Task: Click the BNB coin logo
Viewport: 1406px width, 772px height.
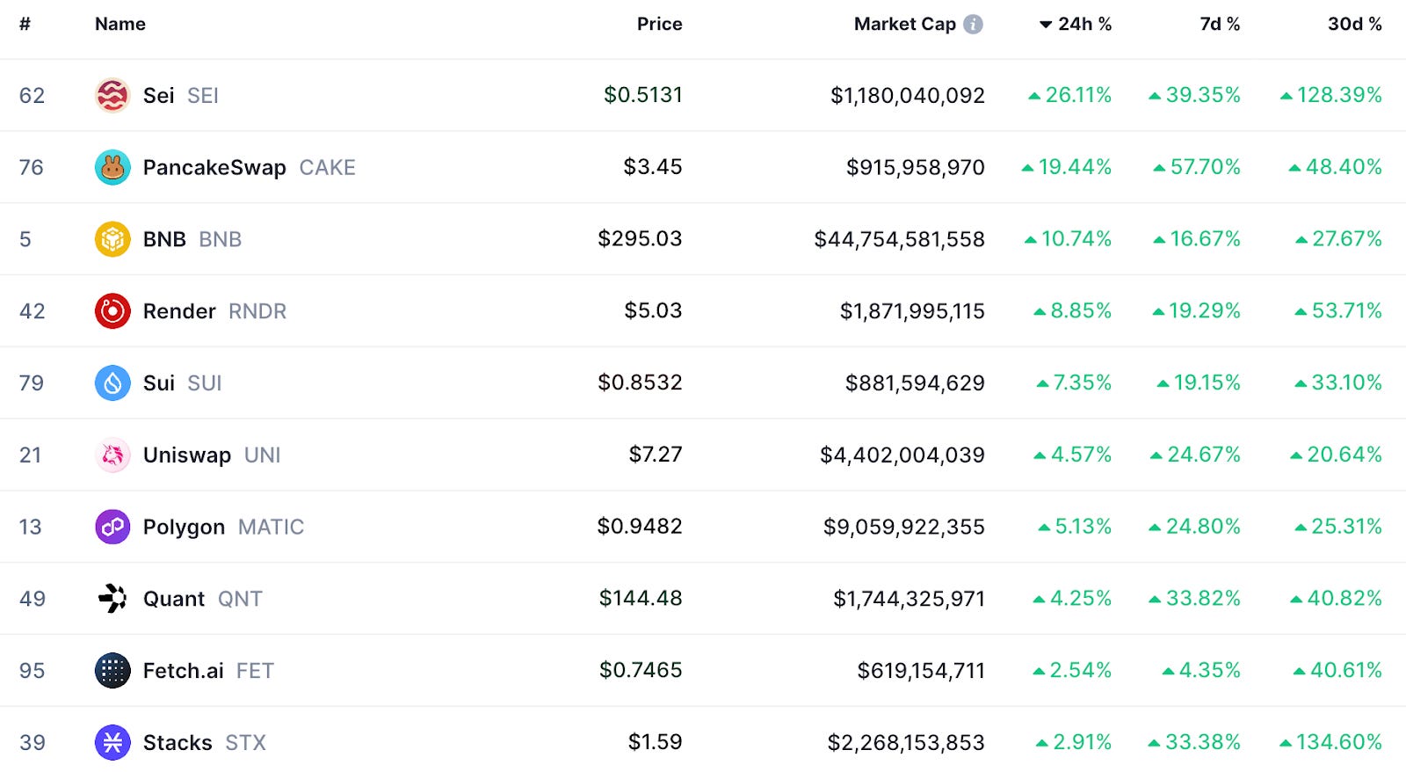Action: [x=112, y=239]
